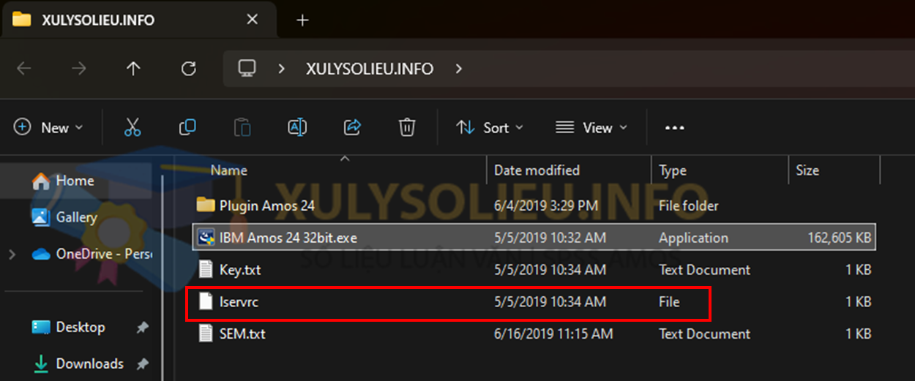Sort by the Name column header

pos(229,170)
